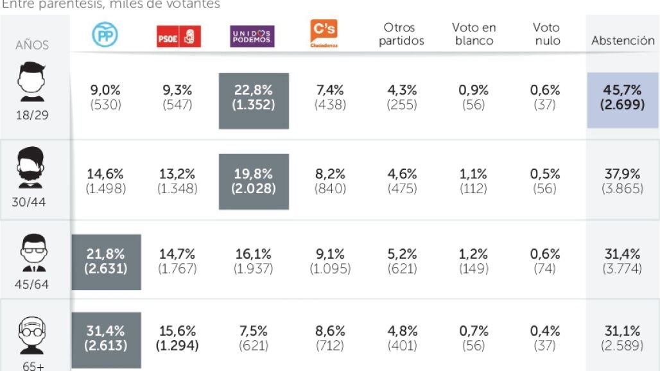Click the PP party logo
This screenshot has width=660, height=371.
click(105, 35)
